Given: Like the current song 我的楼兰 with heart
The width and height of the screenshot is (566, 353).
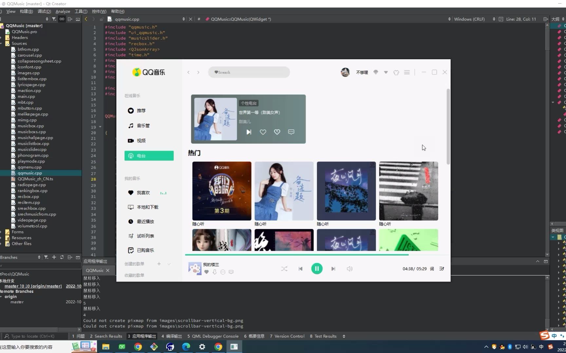Looking at the screenshot, I should tap(206, 272).
